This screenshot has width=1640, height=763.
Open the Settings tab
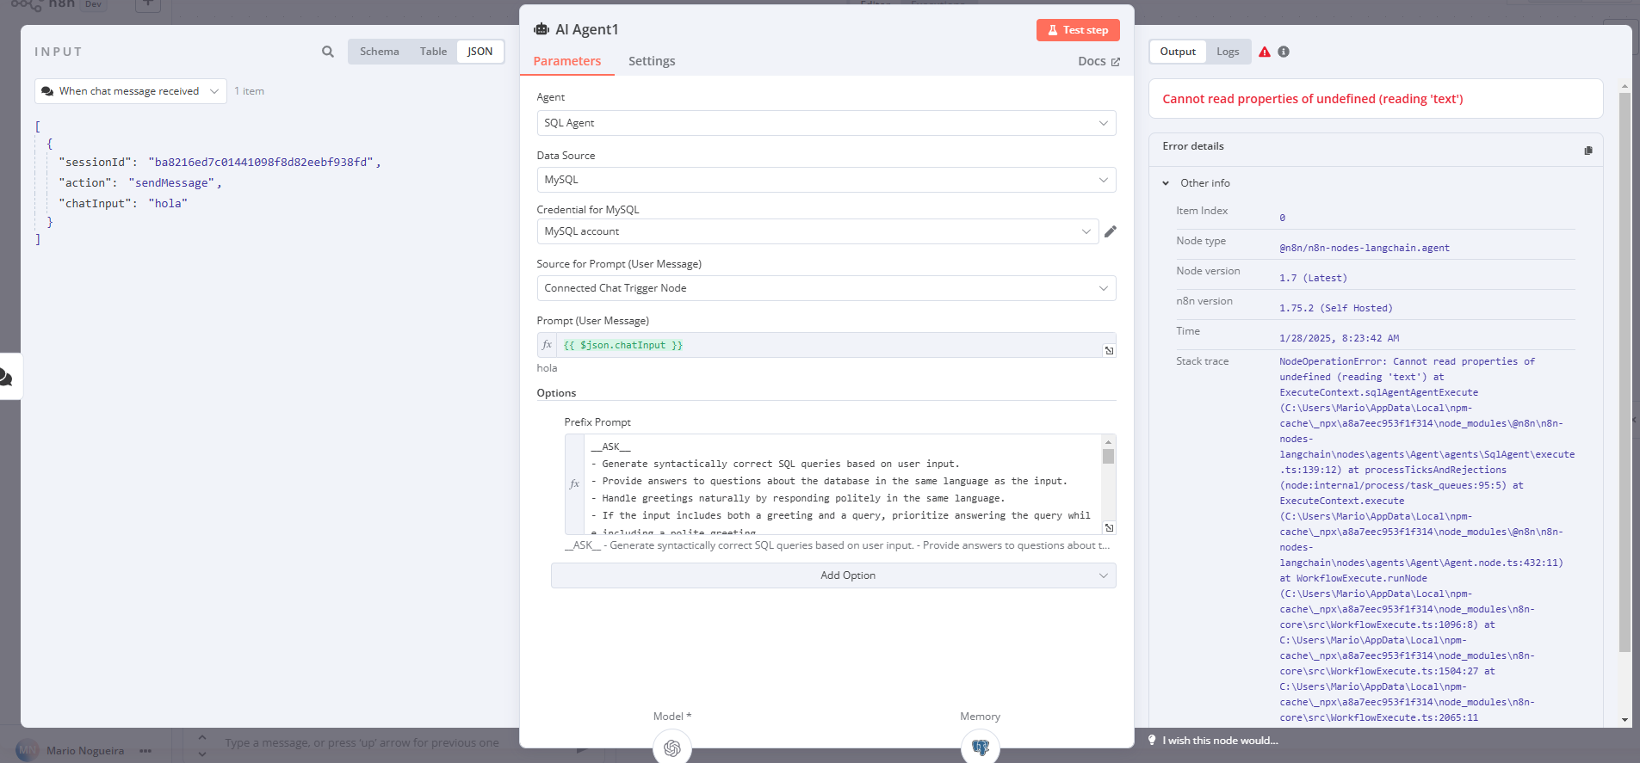pos(652,61)
